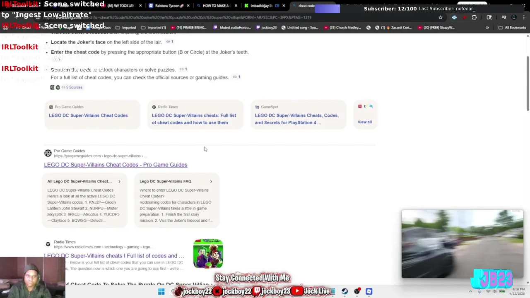Open All Lego DC Super-Villains Cheat heading
Viewport: 530px width, 298px height.
click(79, 181)
